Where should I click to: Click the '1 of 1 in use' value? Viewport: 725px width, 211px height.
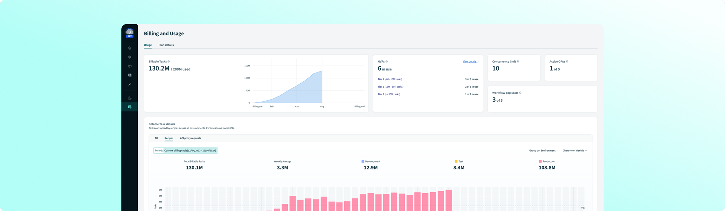472,94
